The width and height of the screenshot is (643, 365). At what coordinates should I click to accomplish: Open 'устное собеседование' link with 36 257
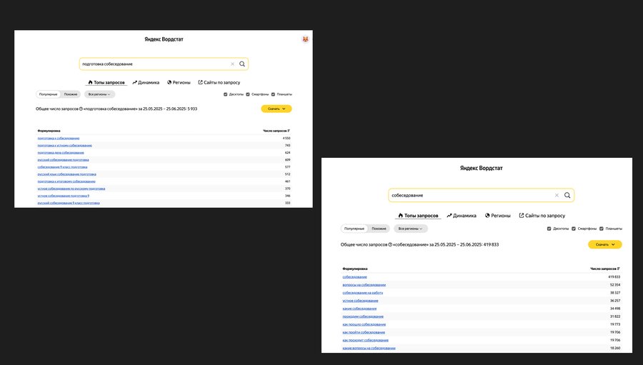coord(361,301)
